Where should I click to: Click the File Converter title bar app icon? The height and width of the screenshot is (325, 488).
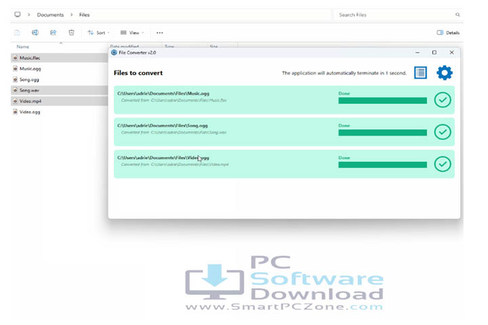point(114,53)
